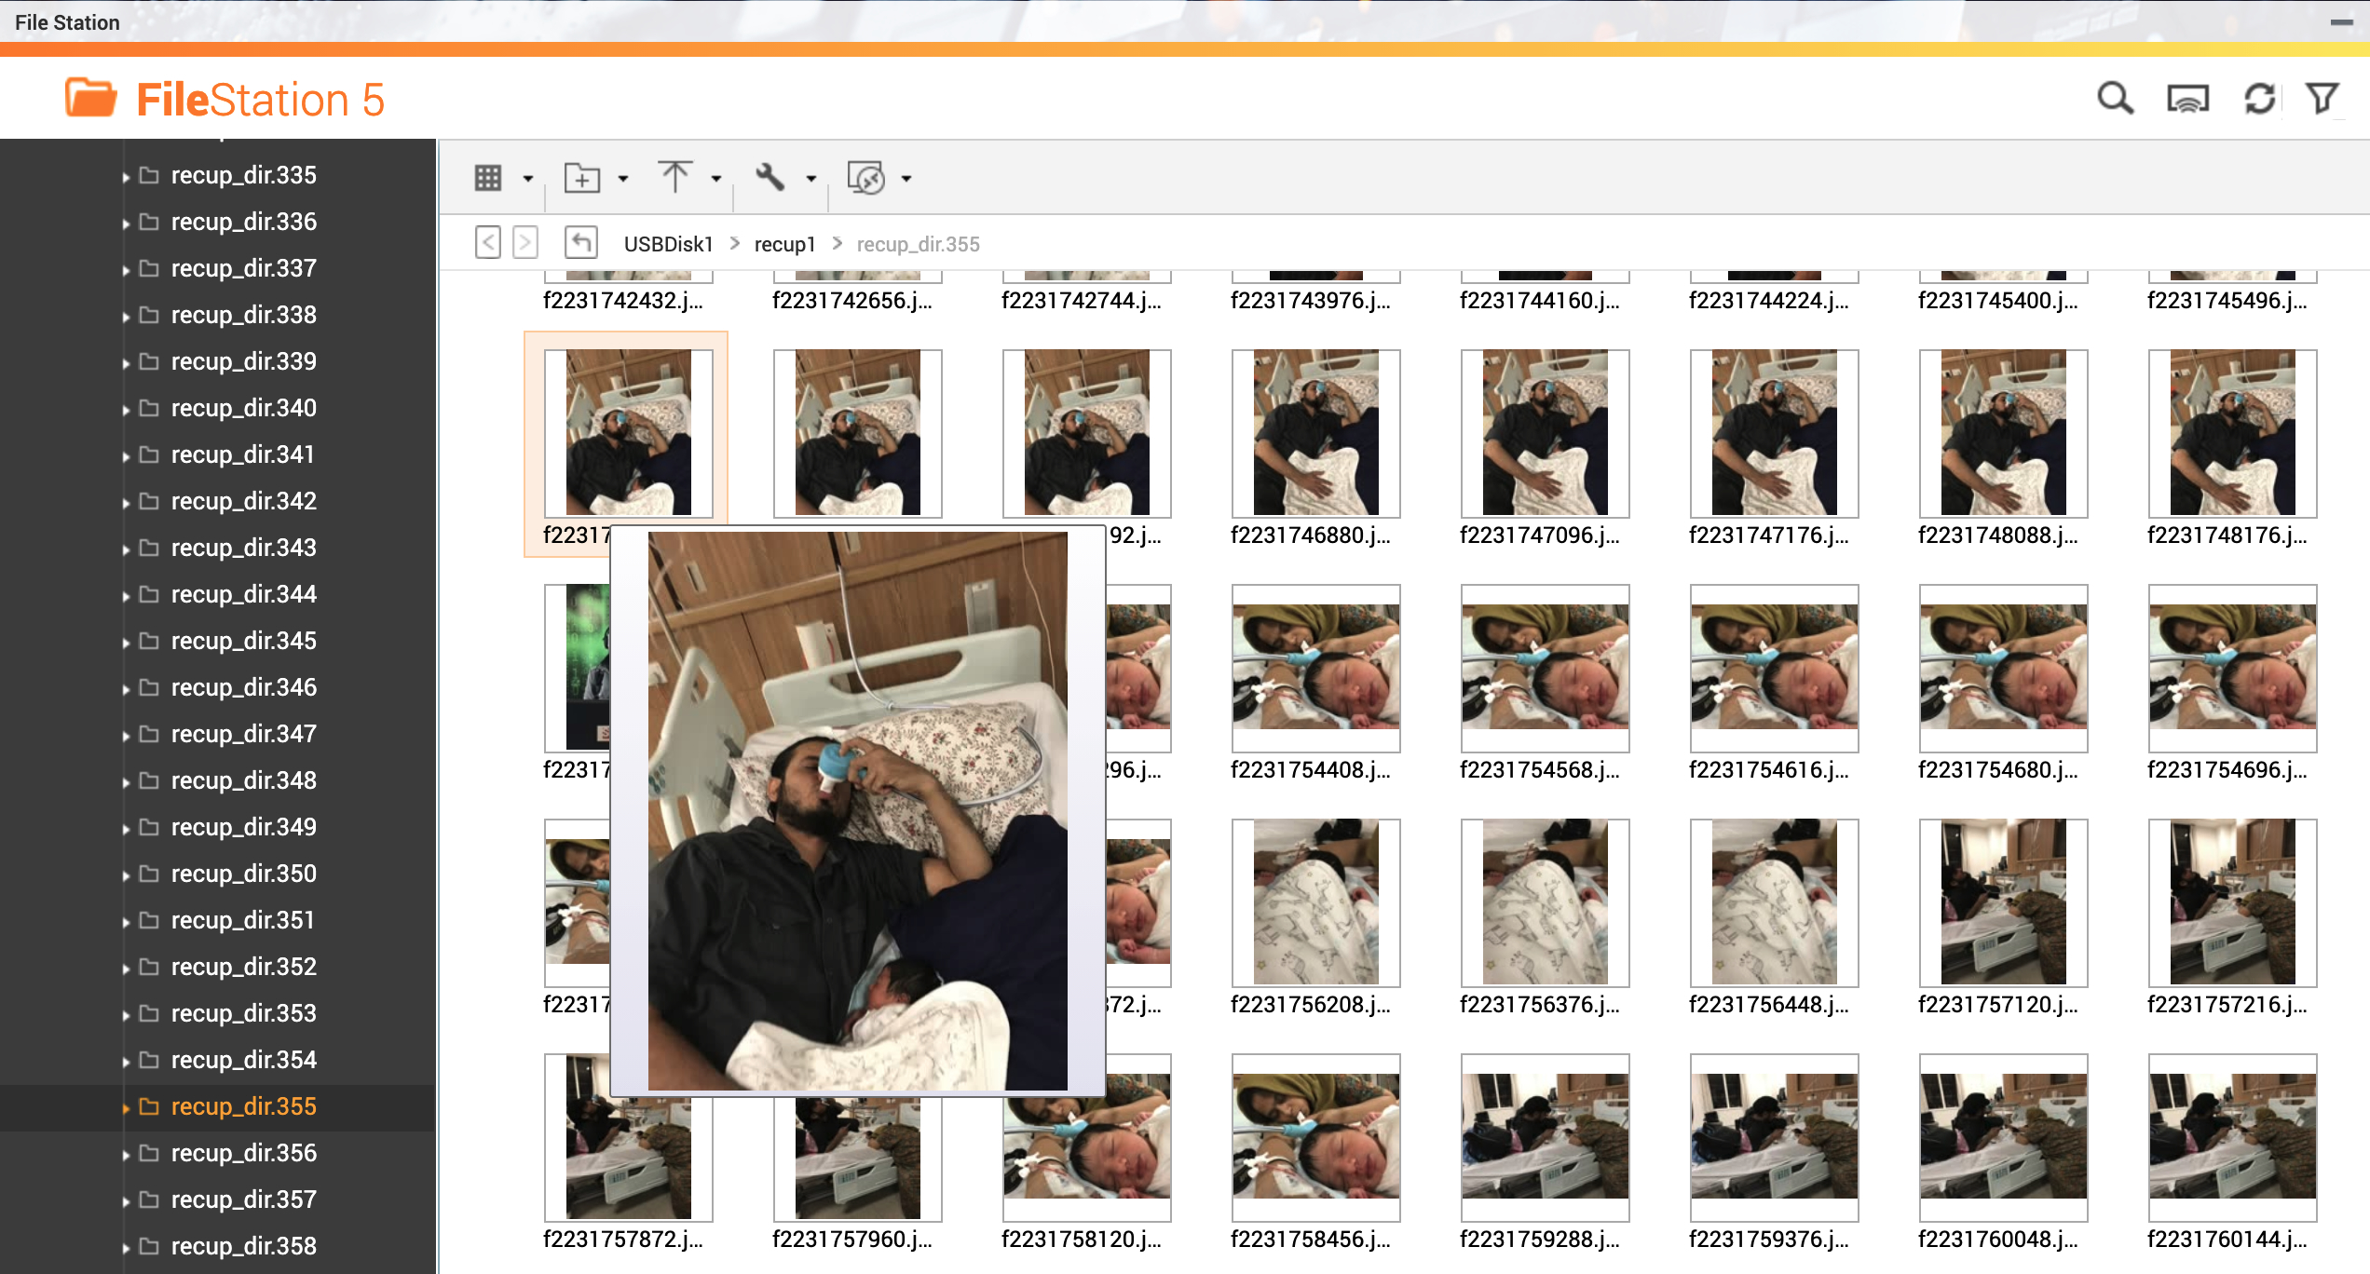Select folder recup_dir.338 in tree
Viewport: 2370px width, 1274px height.
pos(243,315)
